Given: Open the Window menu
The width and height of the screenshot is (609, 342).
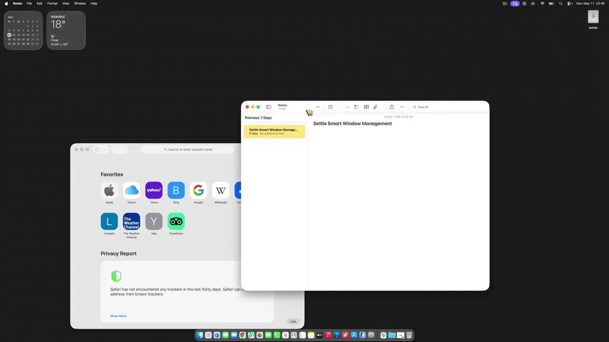Looking at the screenshot, I should [80, 3].
